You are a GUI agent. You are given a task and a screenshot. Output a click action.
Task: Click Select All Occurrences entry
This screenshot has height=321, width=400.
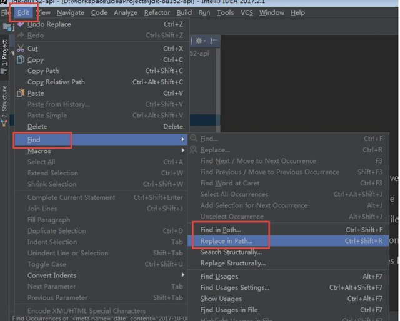click(289, 194)
